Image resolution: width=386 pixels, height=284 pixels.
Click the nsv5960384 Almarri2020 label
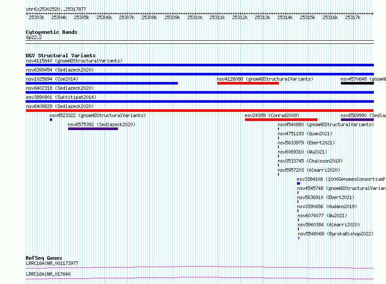(329, 225)
